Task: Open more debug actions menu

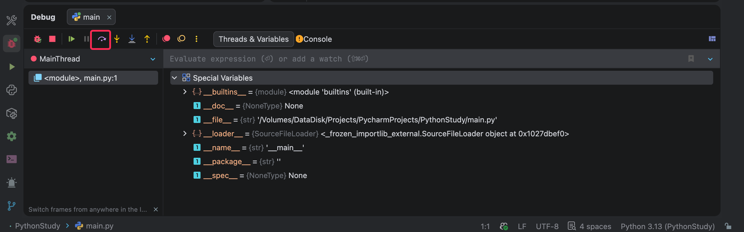Action: 196,39
